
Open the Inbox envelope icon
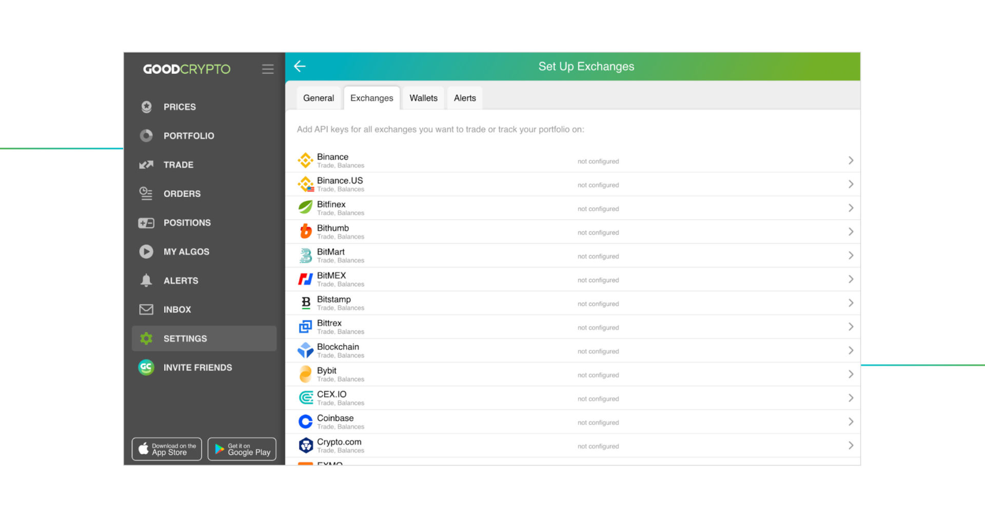pos(146,309)
